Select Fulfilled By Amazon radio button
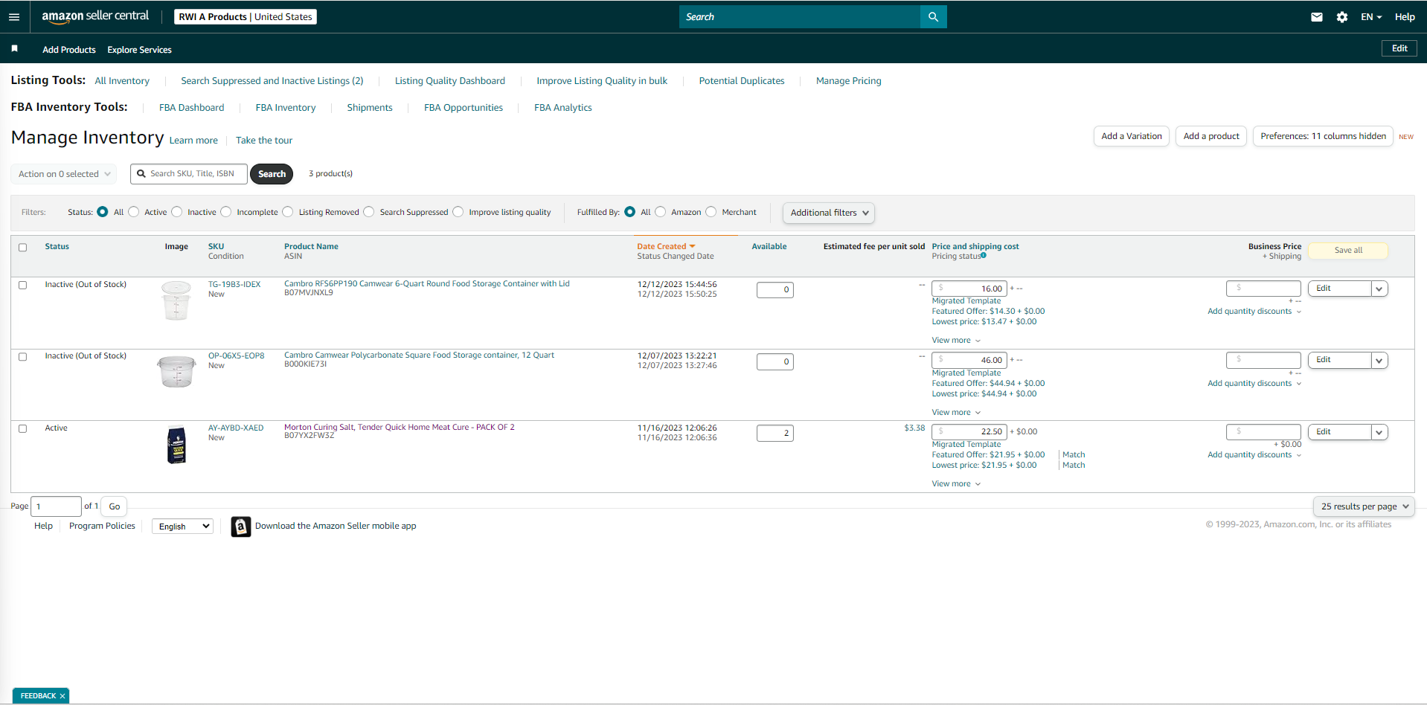The width and height of the screenshot is (1427, 705). click(661, 212)
